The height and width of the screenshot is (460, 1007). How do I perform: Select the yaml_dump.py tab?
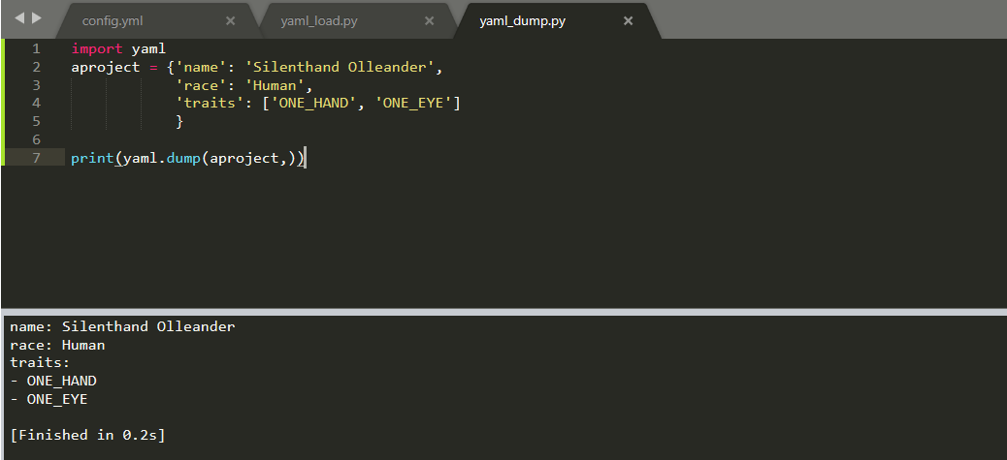pyautogui.click(x=522, y=21)
